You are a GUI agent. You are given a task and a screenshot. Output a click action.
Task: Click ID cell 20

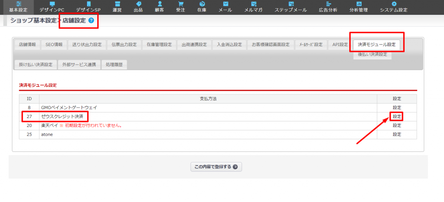(29, 125)
